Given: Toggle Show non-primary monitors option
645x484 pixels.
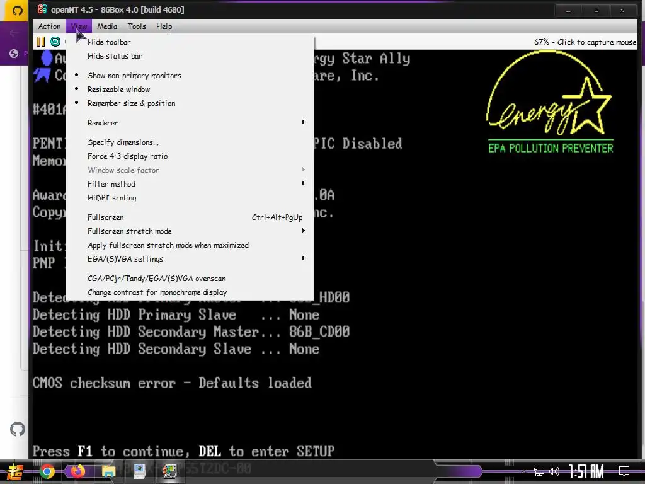Looking at the screenshot, I should click(190, 76).
